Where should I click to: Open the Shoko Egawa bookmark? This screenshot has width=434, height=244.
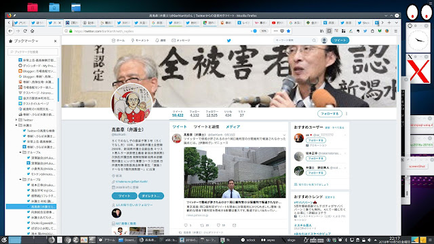[41, 223]
